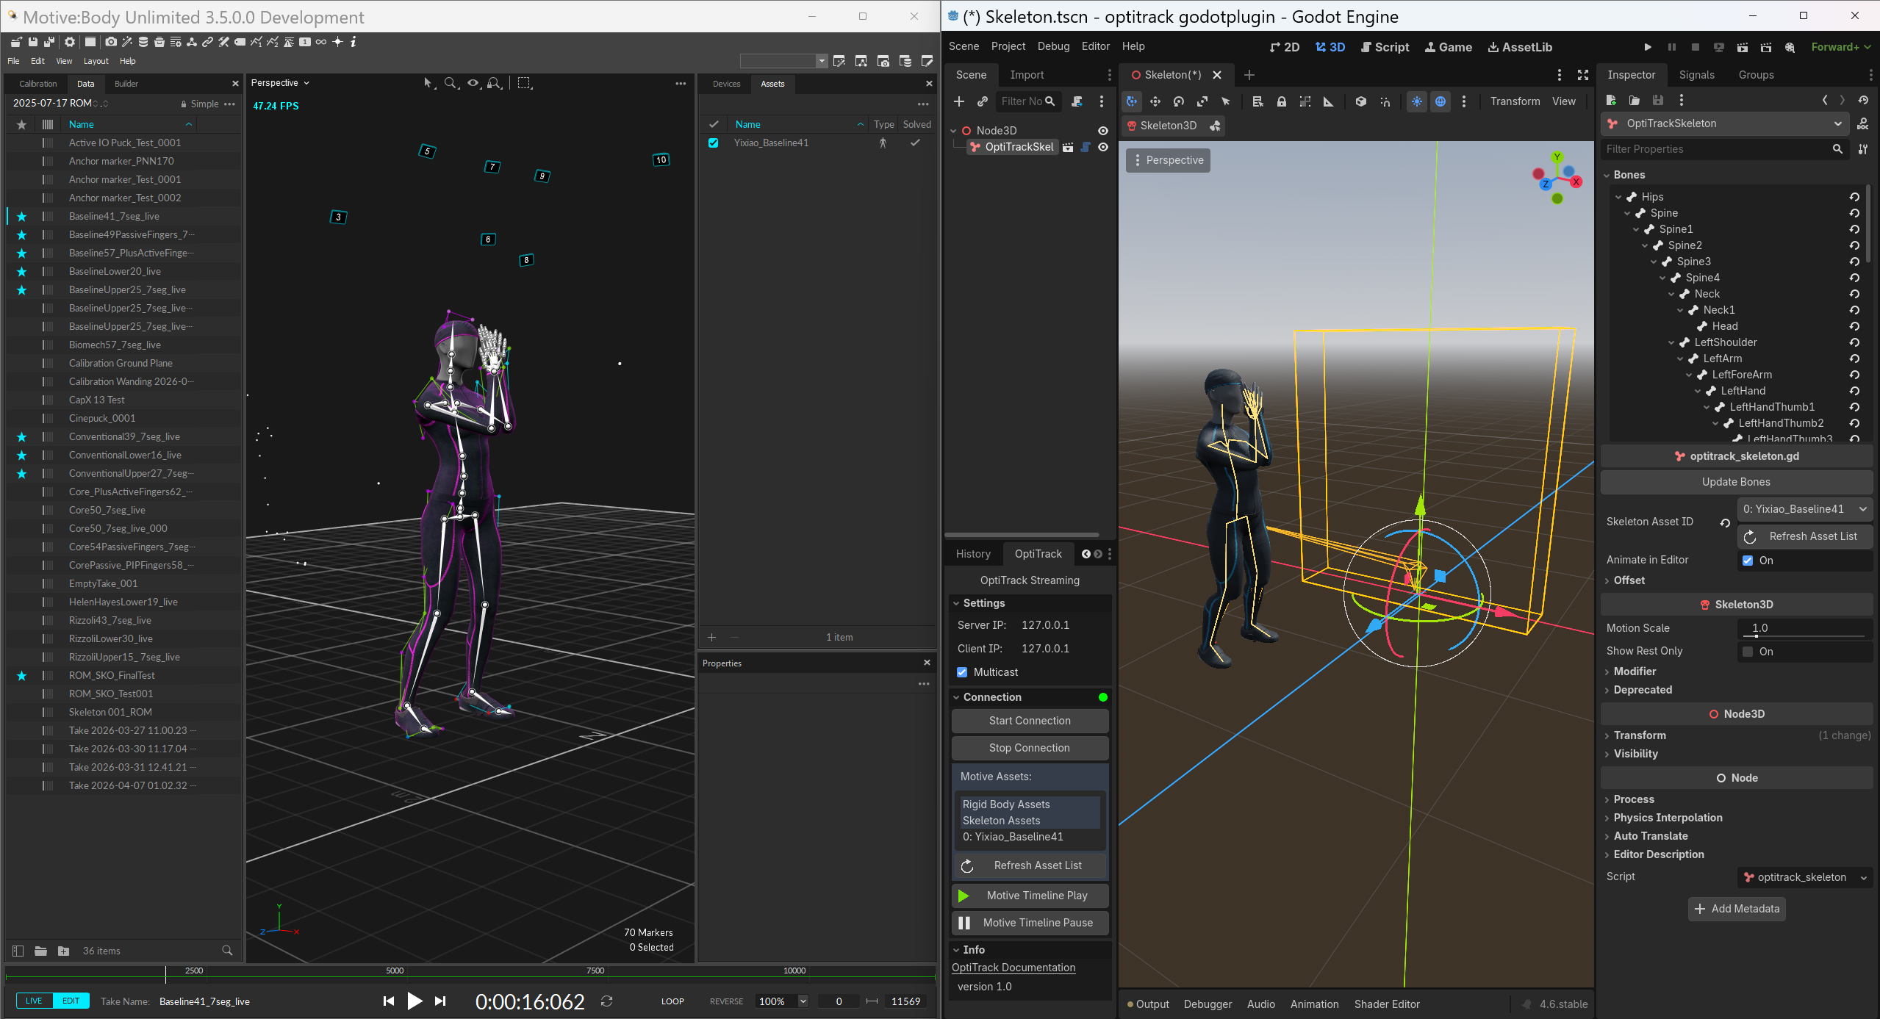Switch to the History tab in Godot's bottom panel
This screenshot has width=1880, height=1019.
(x=972, y=553)
